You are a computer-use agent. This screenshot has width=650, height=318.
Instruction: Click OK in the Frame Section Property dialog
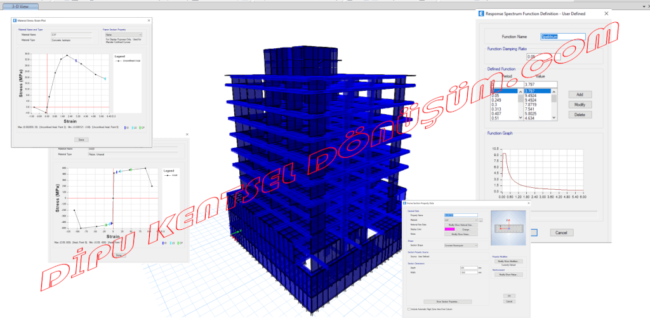(x=509, y=296)
